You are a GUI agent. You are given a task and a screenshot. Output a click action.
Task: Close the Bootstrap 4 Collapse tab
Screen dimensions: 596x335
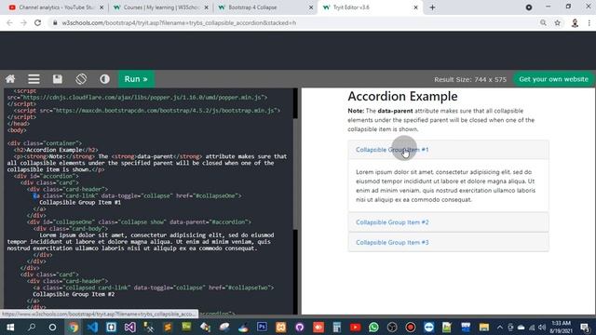pyautogui.click(x=311, y=7)
